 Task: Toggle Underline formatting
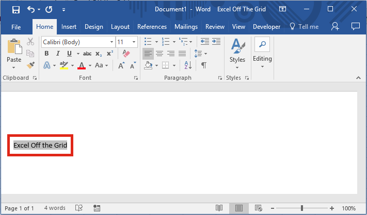coord(69,53)
